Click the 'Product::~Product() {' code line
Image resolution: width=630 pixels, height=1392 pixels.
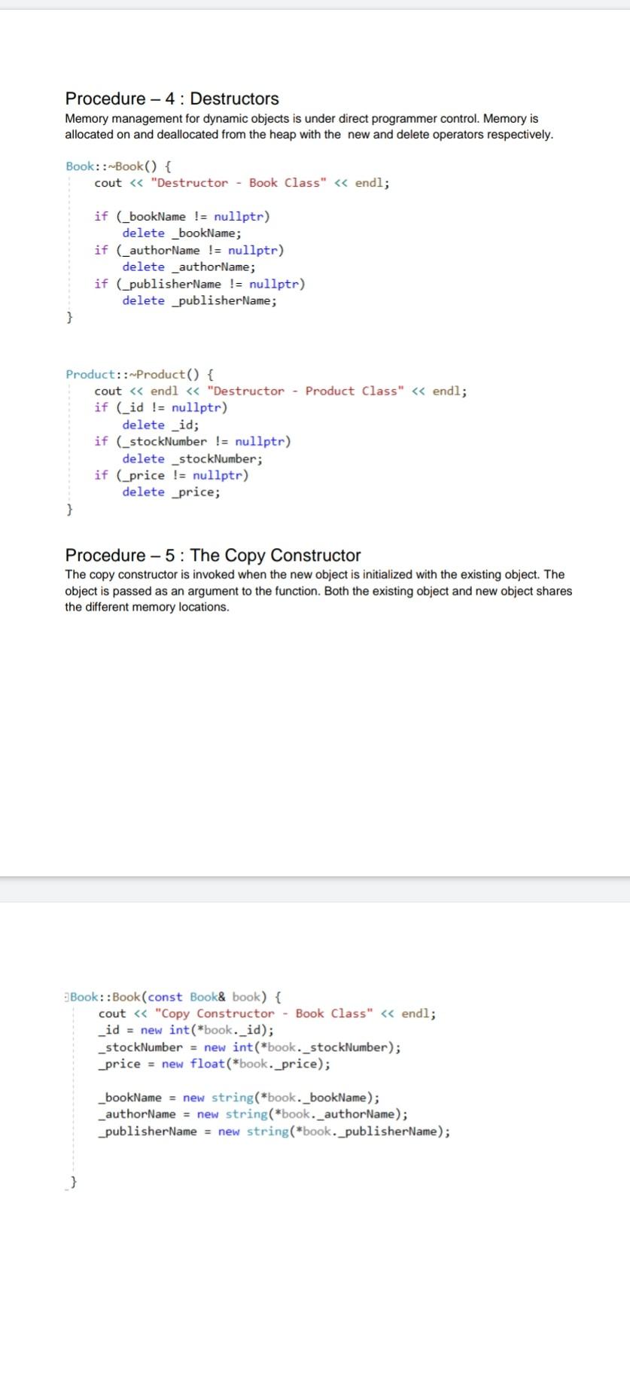click(140, 374)
